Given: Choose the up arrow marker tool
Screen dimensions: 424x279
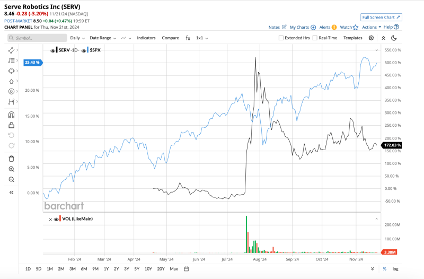Looking at the screenshot, I should coord(11,81).
